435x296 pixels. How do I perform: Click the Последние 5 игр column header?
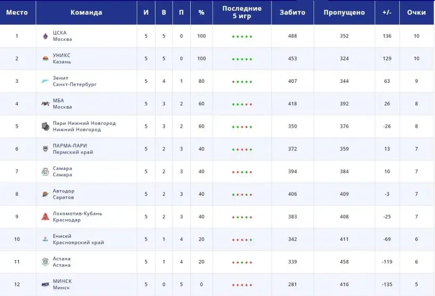[242, 12]
